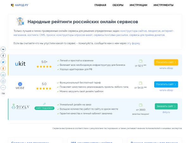This screenshot has width=190, height=143.
Task: Click feature text Можно загрузить свой дизайн/шаблон
Action: (82, 92)
